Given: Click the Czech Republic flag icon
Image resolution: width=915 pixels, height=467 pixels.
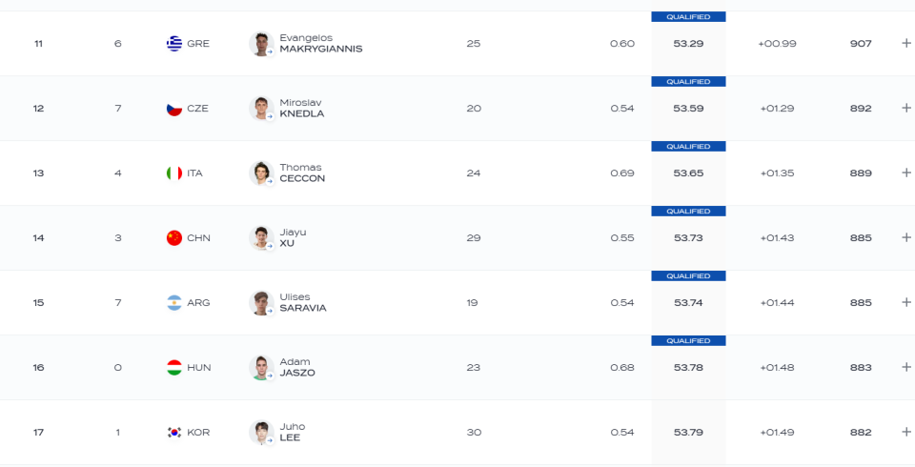Looking at the screenshot, I should (x=173, y=109).
